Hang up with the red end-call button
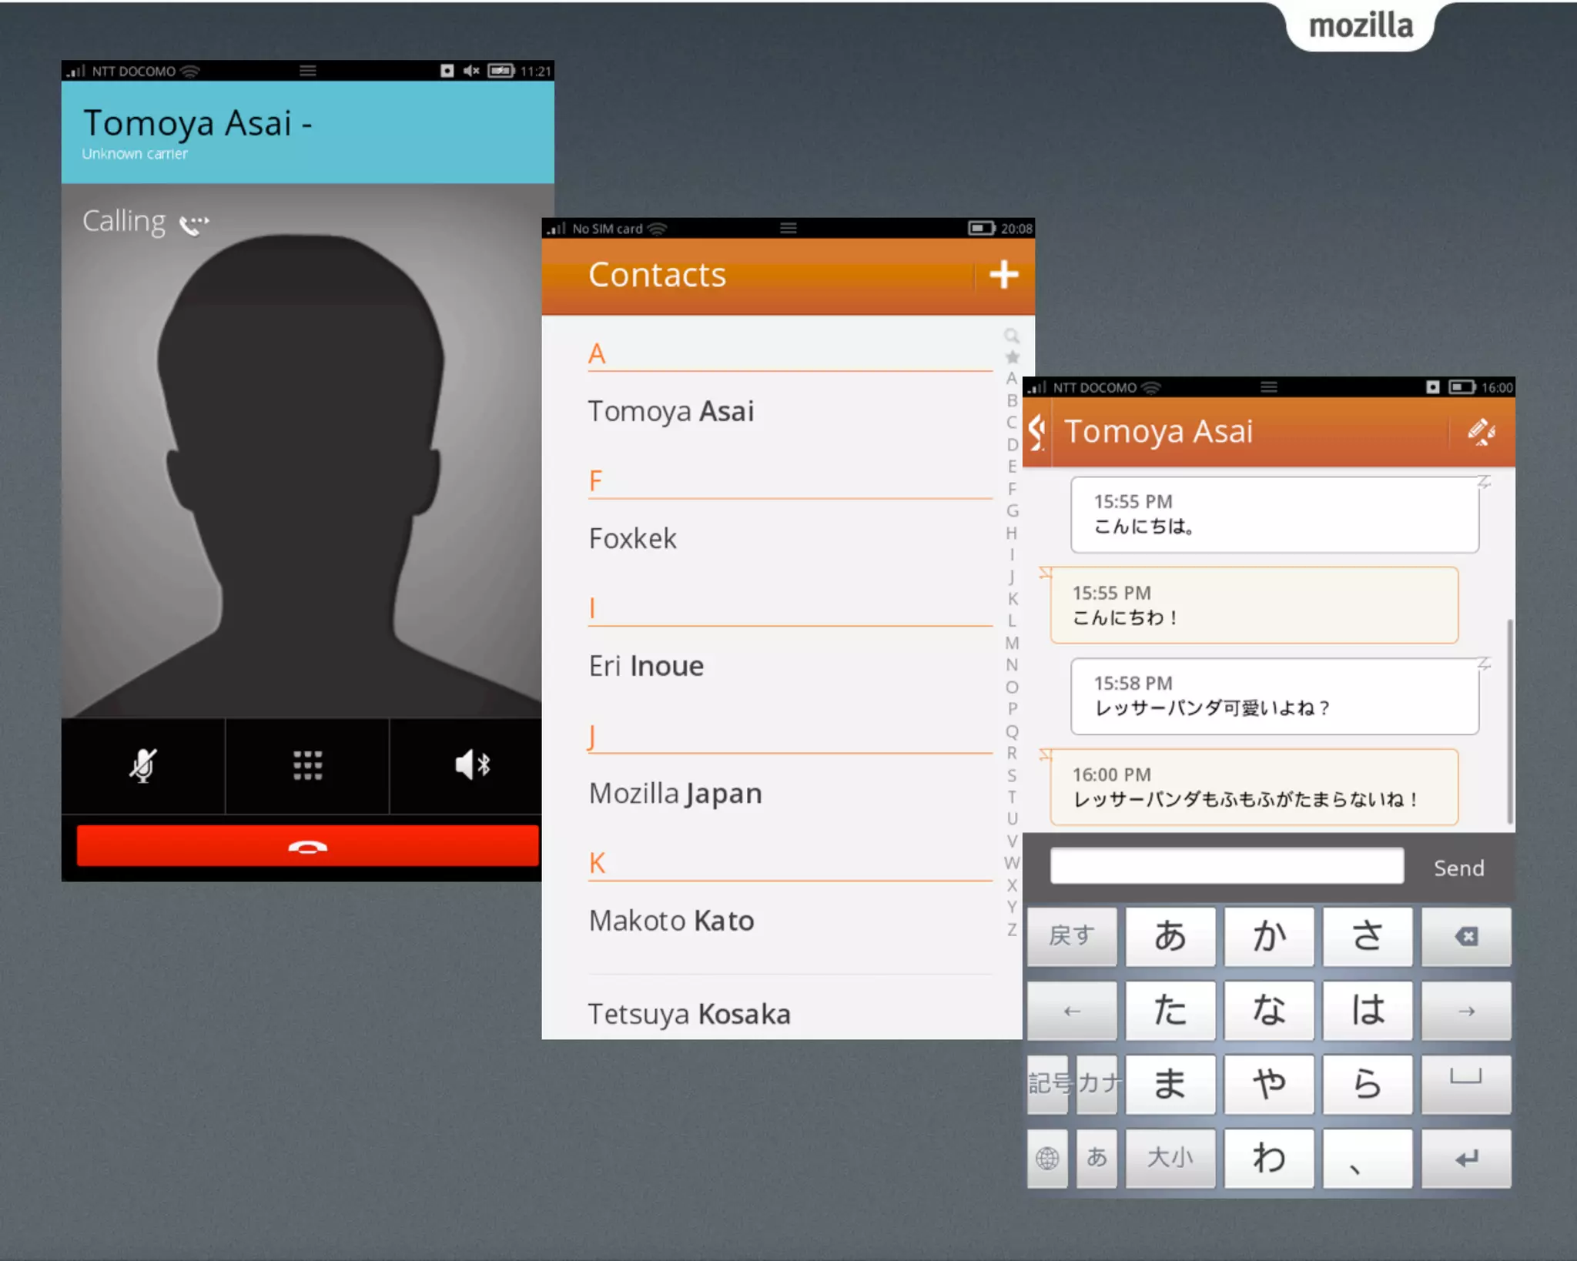 click(307, 847)
